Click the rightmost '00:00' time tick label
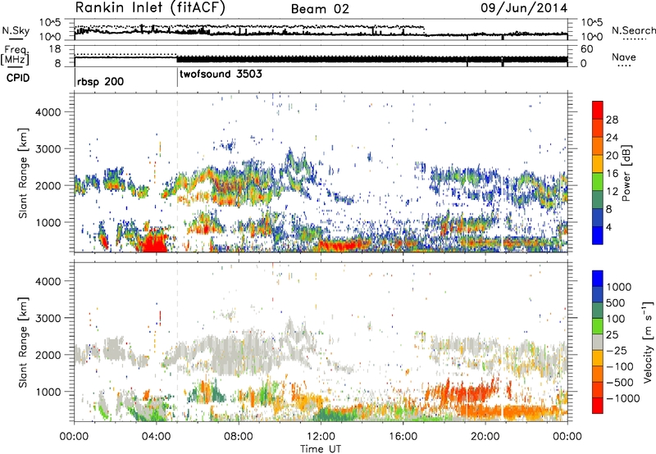This screenshot has height=454, width=656. coord(567,437)
